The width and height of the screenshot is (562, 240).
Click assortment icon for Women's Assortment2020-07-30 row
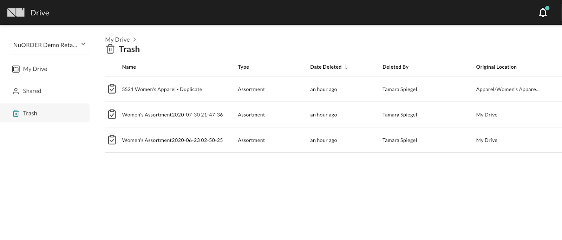(x=112, y=114)
